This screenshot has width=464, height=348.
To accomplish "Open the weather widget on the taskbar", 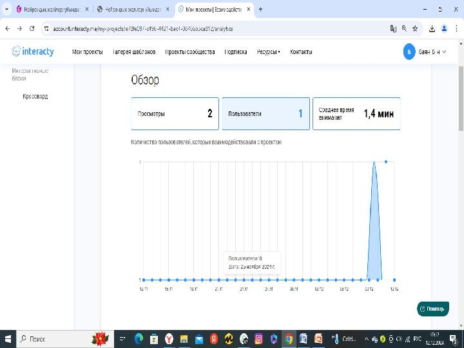I will click(x=344, y=339).
